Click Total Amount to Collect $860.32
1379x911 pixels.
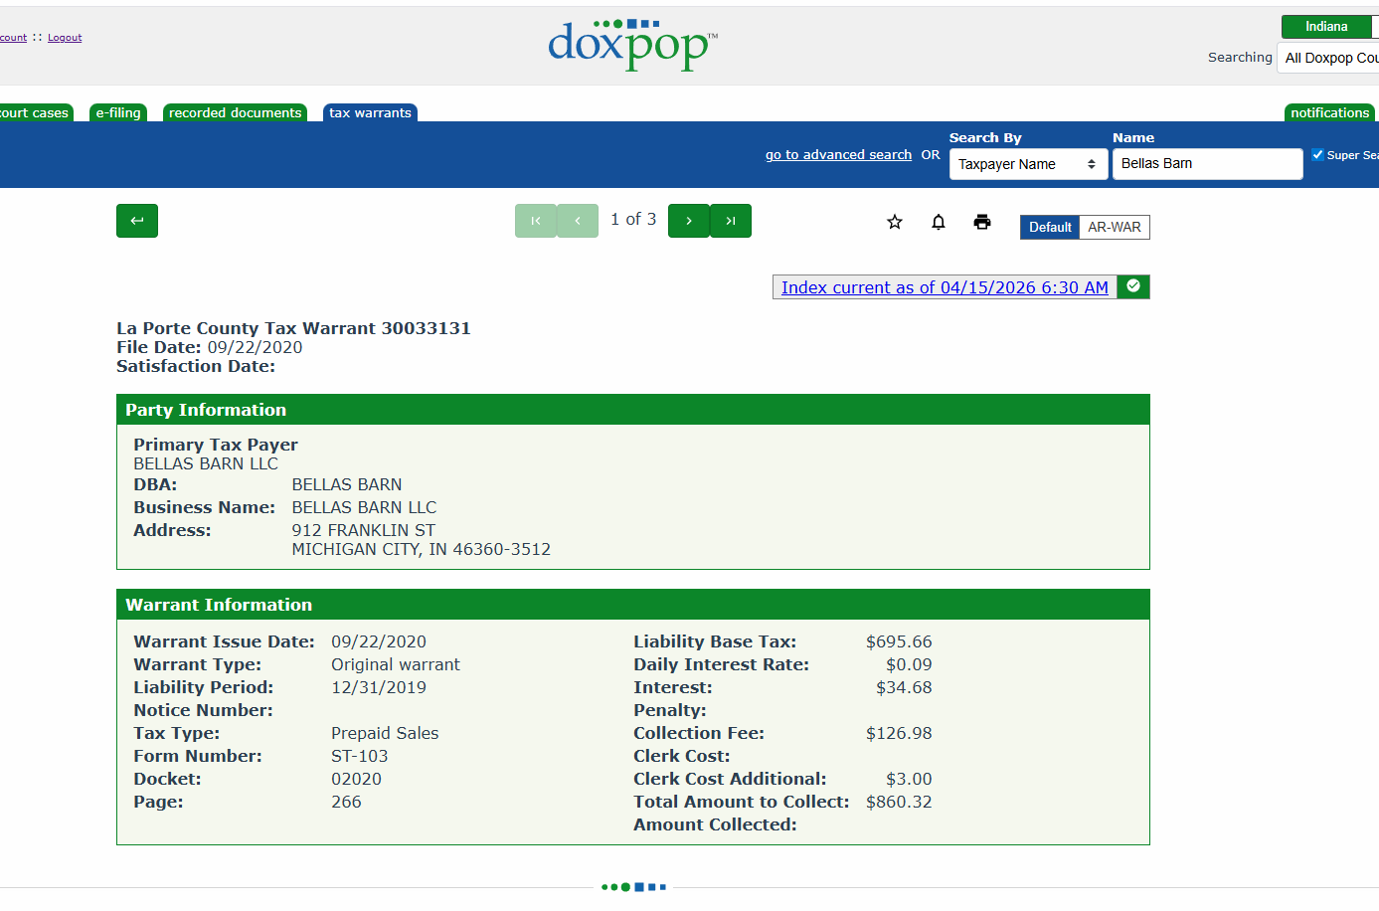[899, 802]
